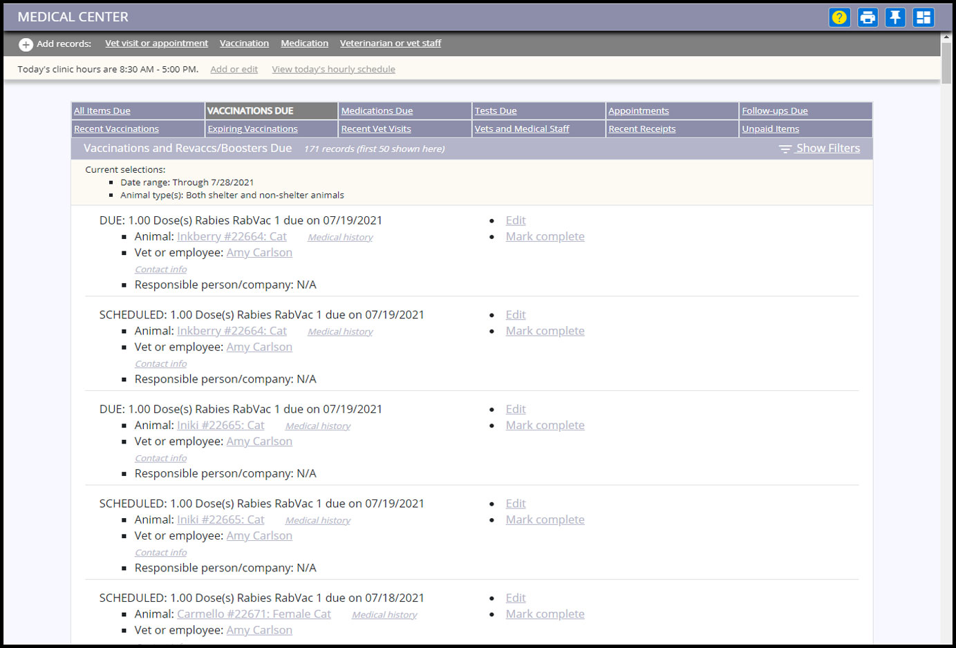Viewport: 956px width, 648px height.
Task: Expand Show Filters
Action: tap(827, 148)
